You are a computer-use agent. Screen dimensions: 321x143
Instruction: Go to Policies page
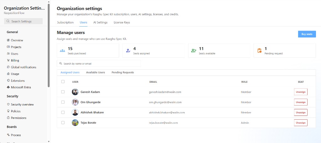tap(16, 111)
